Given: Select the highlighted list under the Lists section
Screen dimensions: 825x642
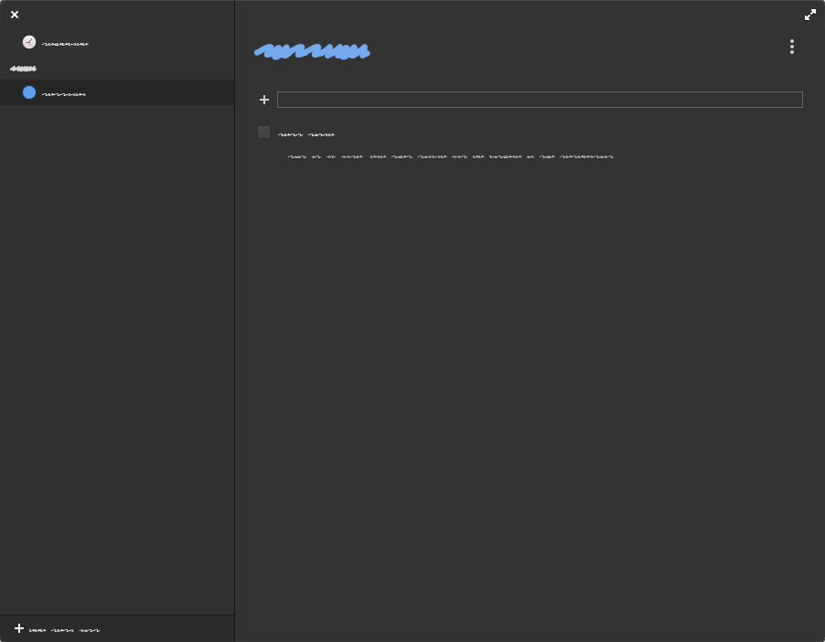Looking at the screenshot, I should click(117, 92).
